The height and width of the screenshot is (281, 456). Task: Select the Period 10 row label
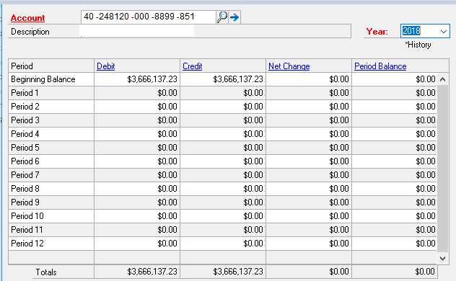[x=27, y=216]
